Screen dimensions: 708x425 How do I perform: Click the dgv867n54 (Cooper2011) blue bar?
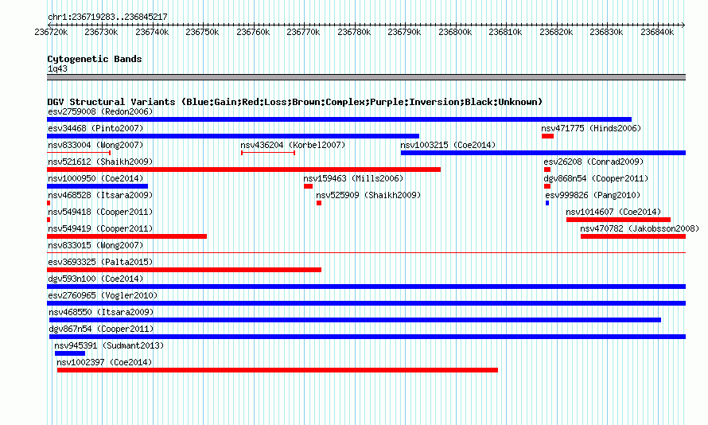click(368, 337)
